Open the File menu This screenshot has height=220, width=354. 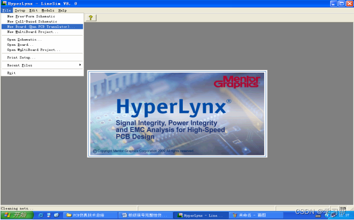pos(7,10)
